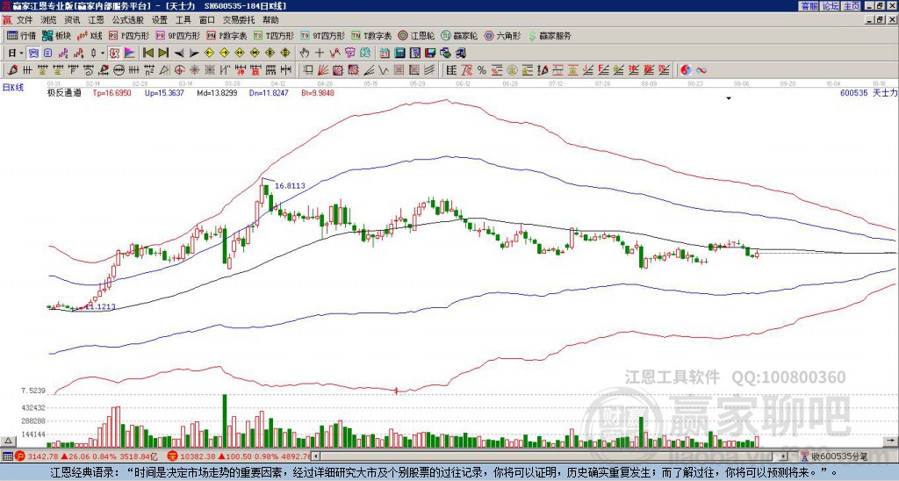Open the 板块 sector view

point(56,35)
